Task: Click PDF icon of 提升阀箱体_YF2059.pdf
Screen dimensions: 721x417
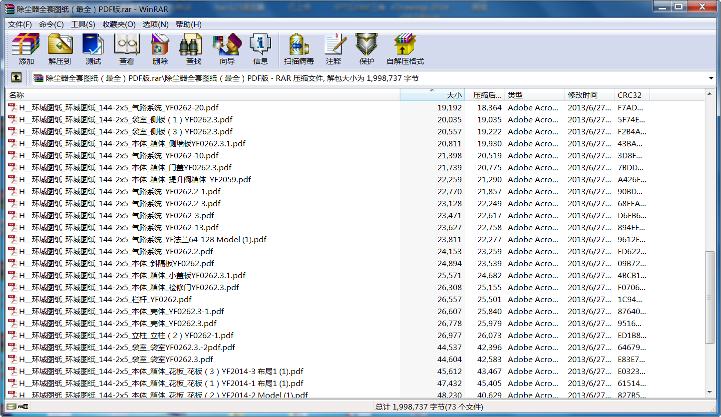Action: (12, 179)
